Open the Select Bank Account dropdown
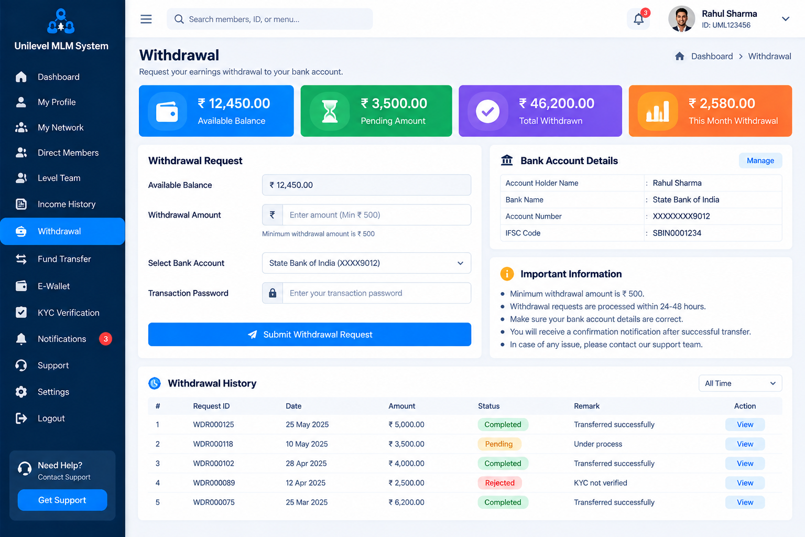 pos(366,263)
